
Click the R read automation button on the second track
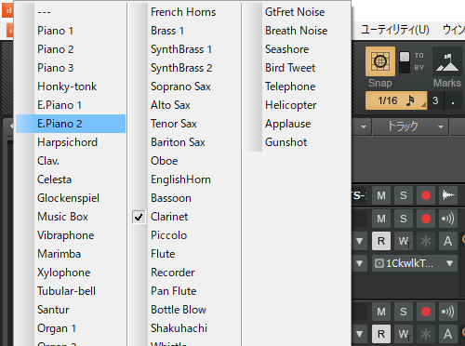[381, 241]
